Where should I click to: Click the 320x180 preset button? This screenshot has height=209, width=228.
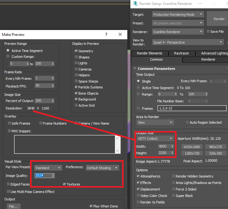pyautogui.click(x=216, y=153)
